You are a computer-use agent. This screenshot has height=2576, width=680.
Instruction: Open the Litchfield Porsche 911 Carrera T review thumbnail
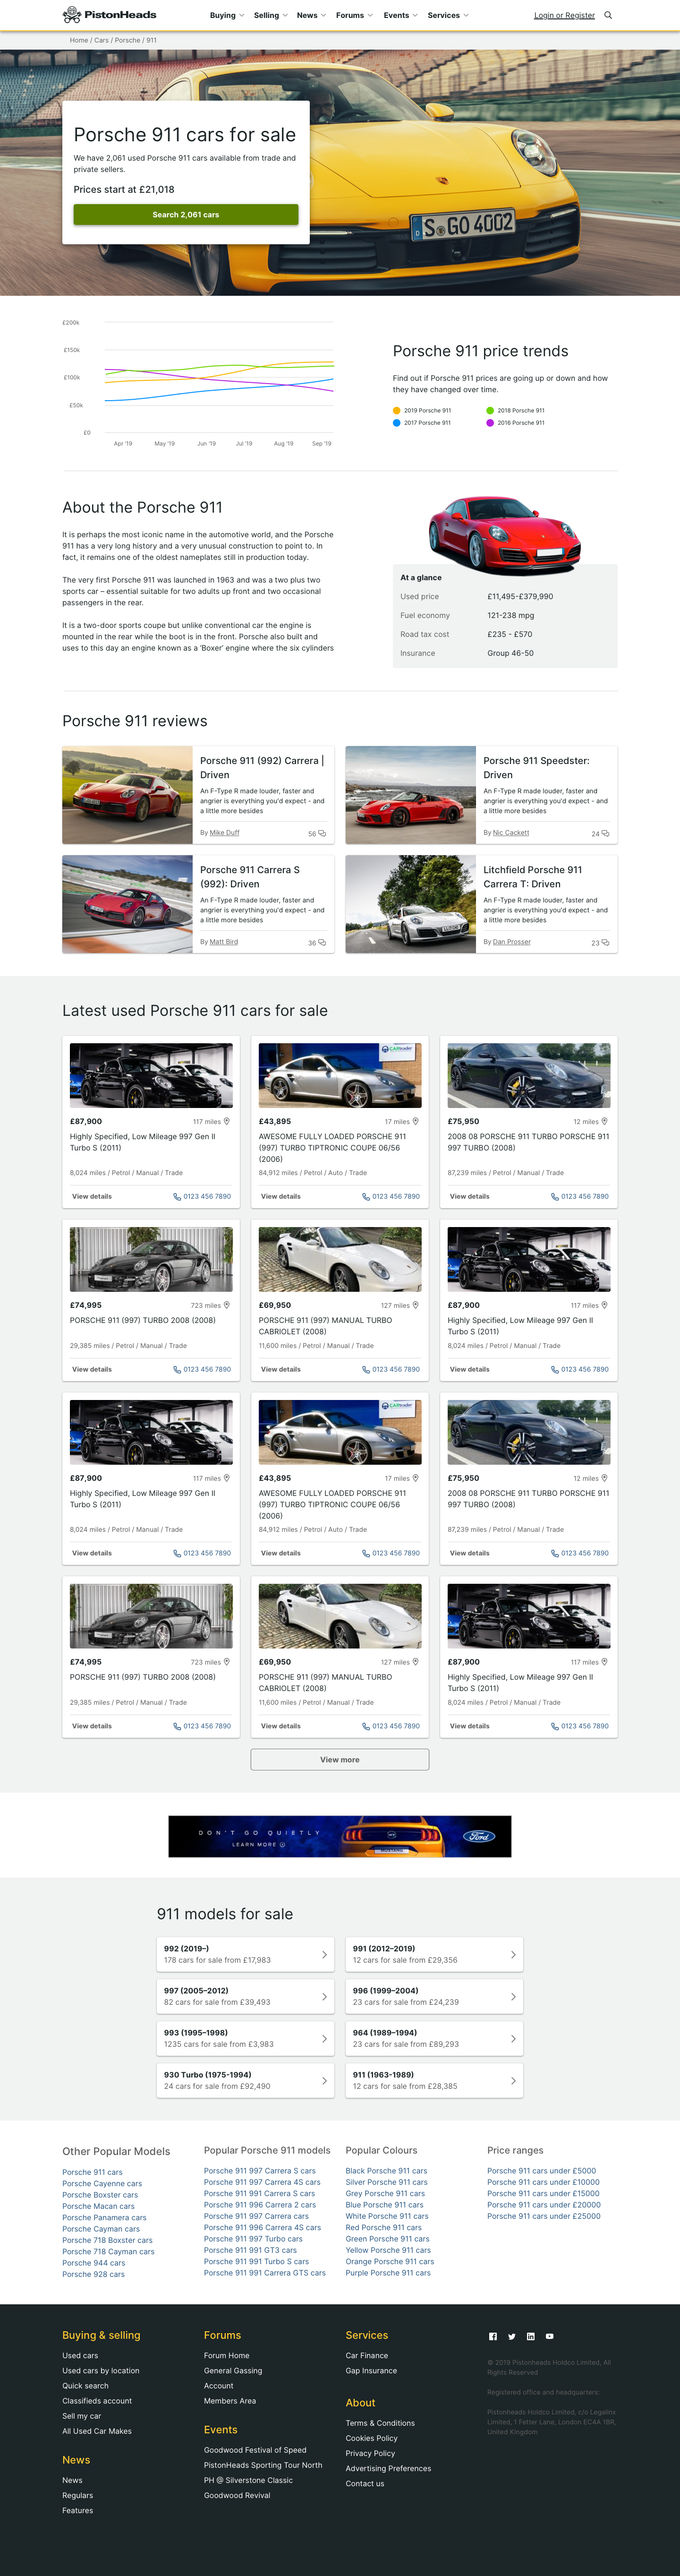click(x=411, y=904)
